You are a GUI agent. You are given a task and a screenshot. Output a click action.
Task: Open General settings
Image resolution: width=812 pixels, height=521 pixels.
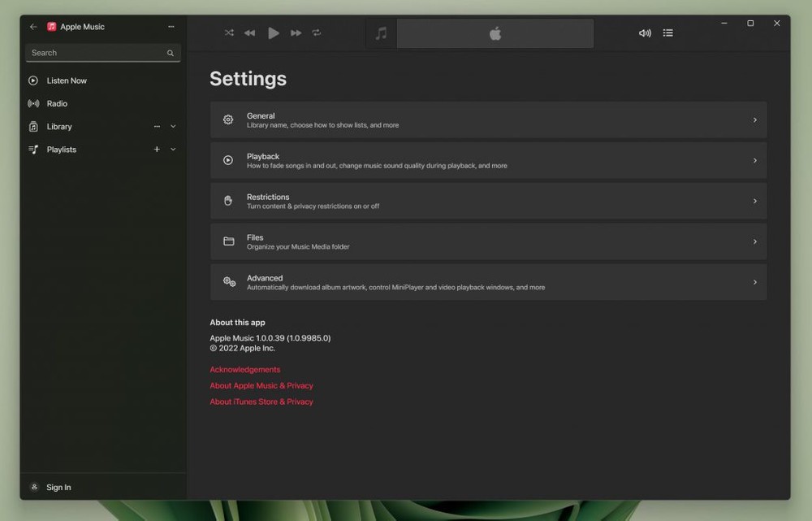tap(488, 120)
